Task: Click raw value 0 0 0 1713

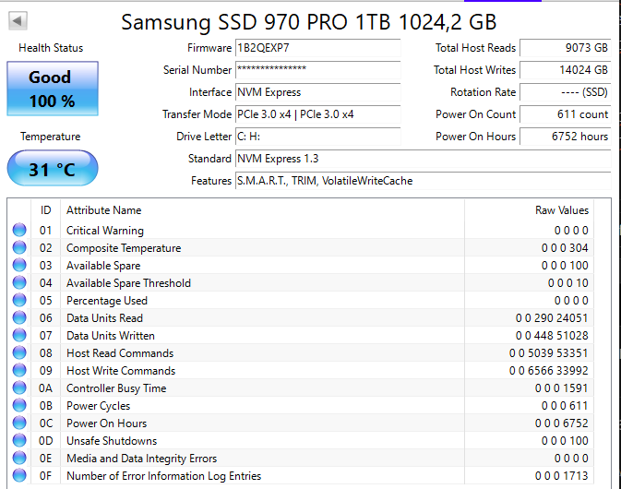Action: (562, 476)
